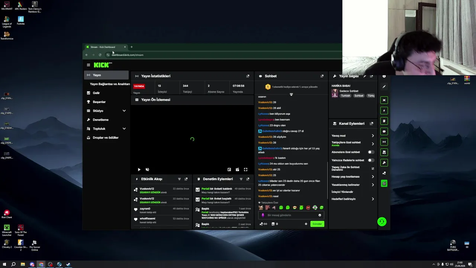This screenshot has width=476, height=268.
Task: Toggle Yalnızca ifadelerle sohbet switch
Action: click(x=371, y=160)
